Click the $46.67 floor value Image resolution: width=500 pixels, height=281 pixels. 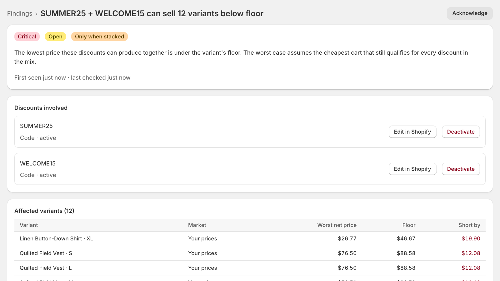(406, 239)
